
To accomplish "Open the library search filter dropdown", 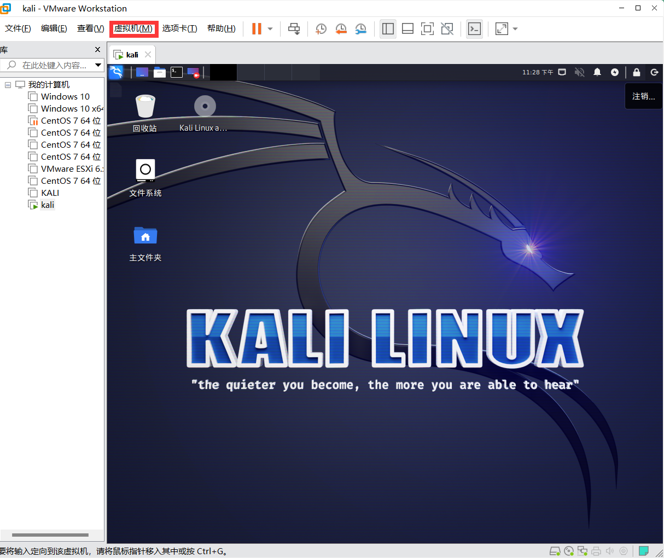I will pyautogui.click(x=98, y=65).
